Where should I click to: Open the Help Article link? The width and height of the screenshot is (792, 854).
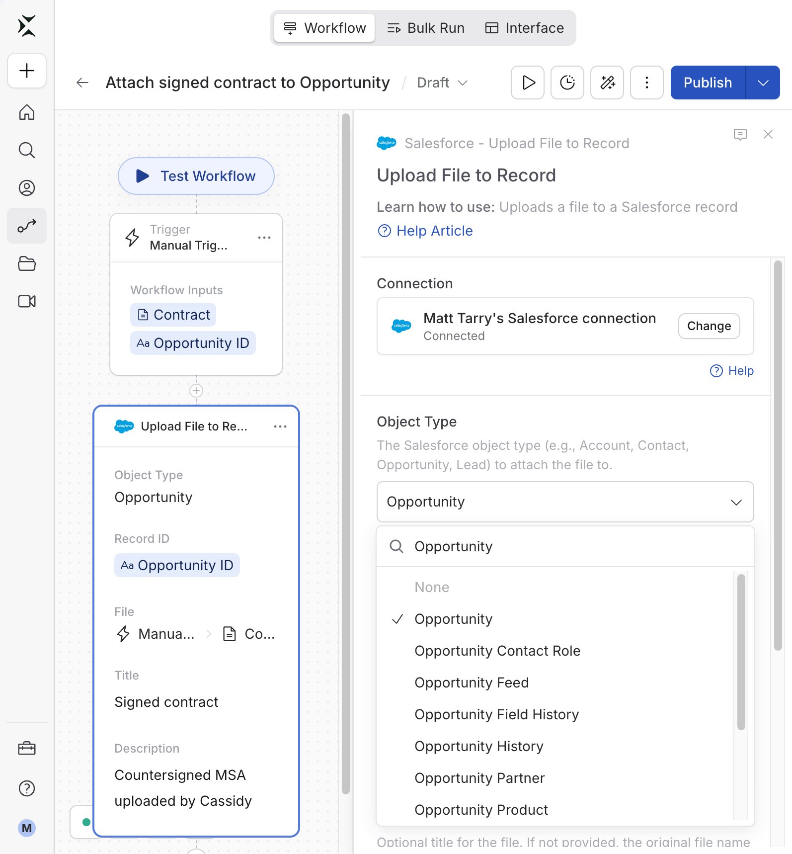coord(425,231)
